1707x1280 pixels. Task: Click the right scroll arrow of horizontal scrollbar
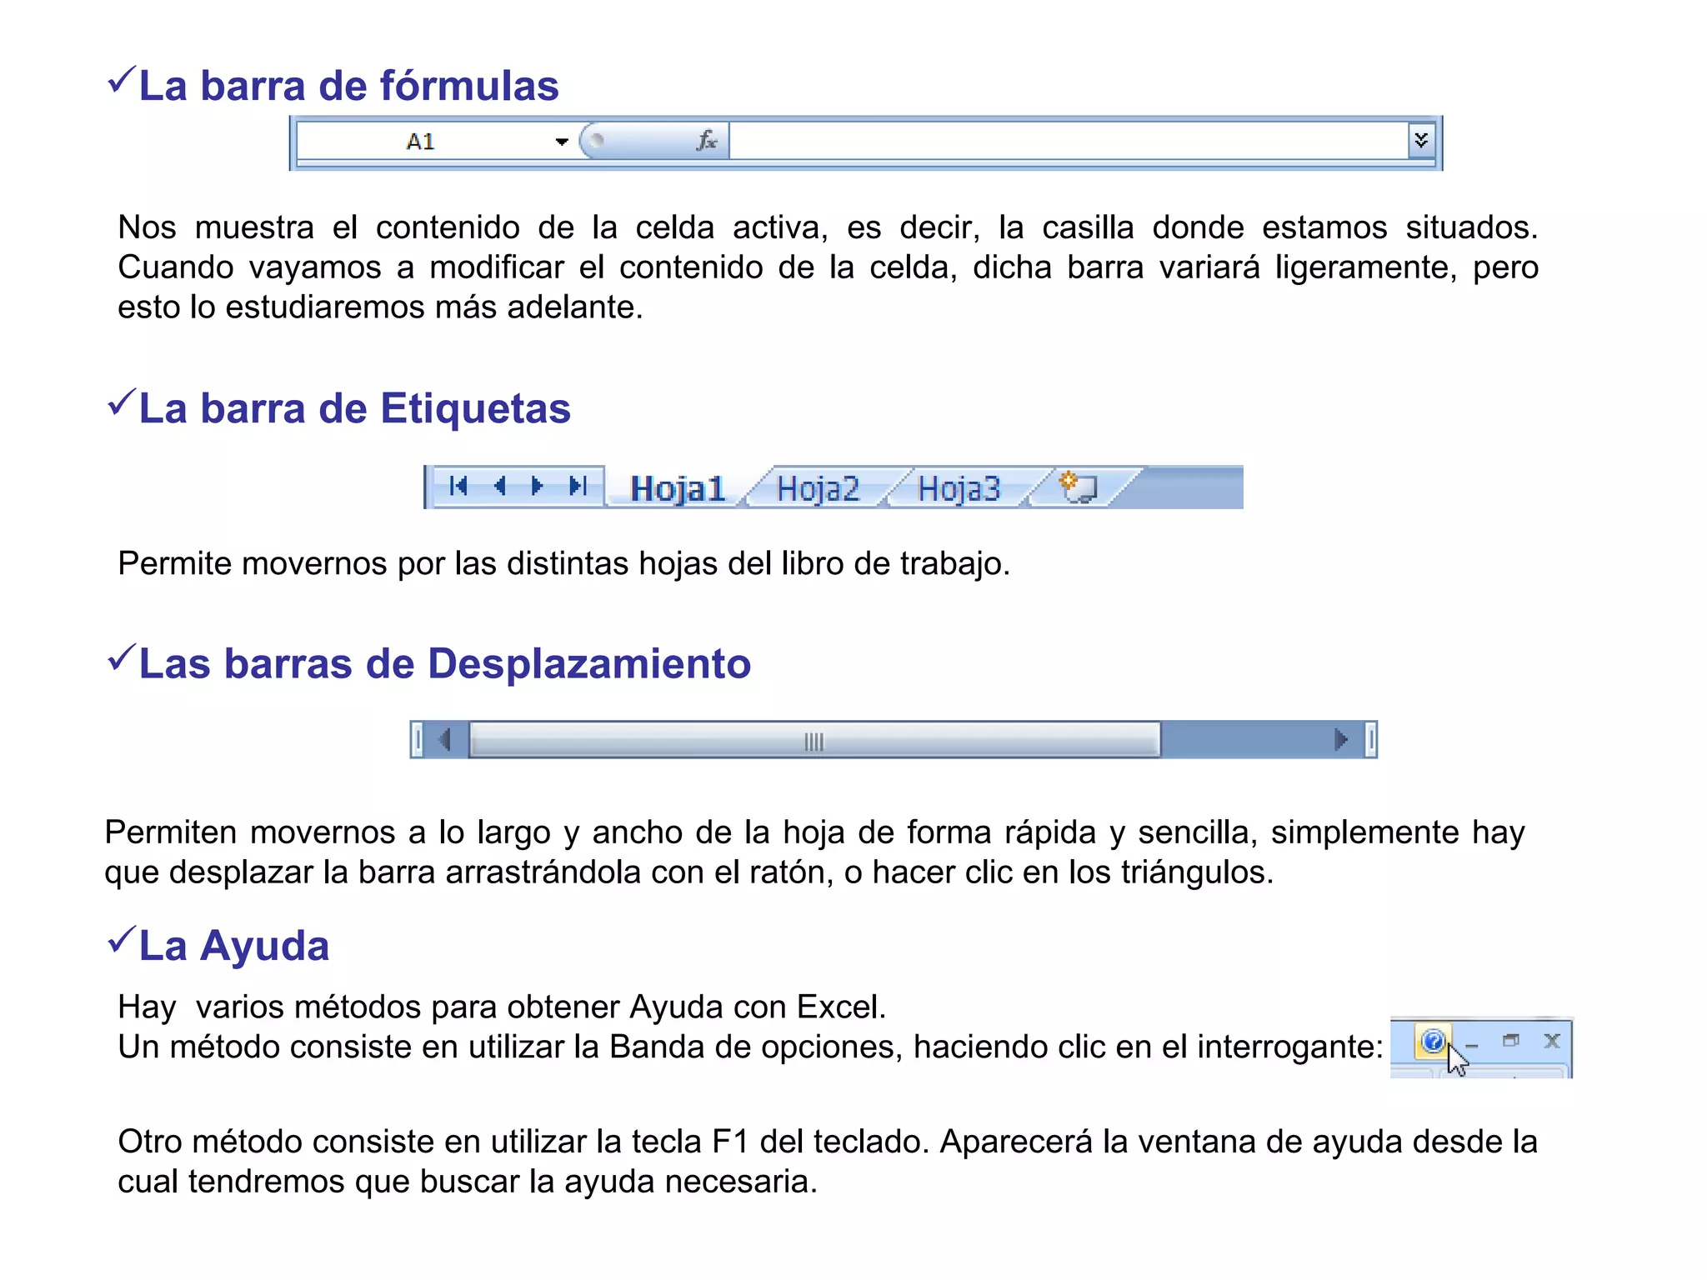(x=1340, y=740)
